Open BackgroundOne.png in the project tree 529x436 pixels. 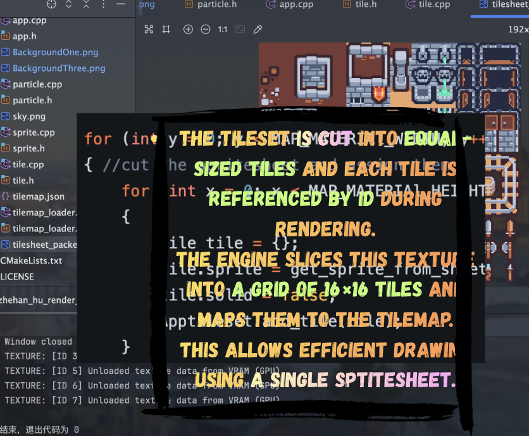55,52
